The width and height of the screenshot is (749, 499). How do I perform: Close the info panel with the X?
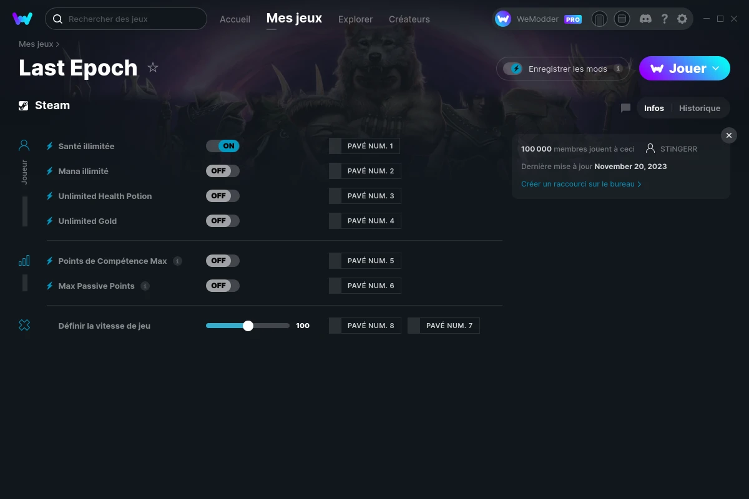click(x=728, y=135)
